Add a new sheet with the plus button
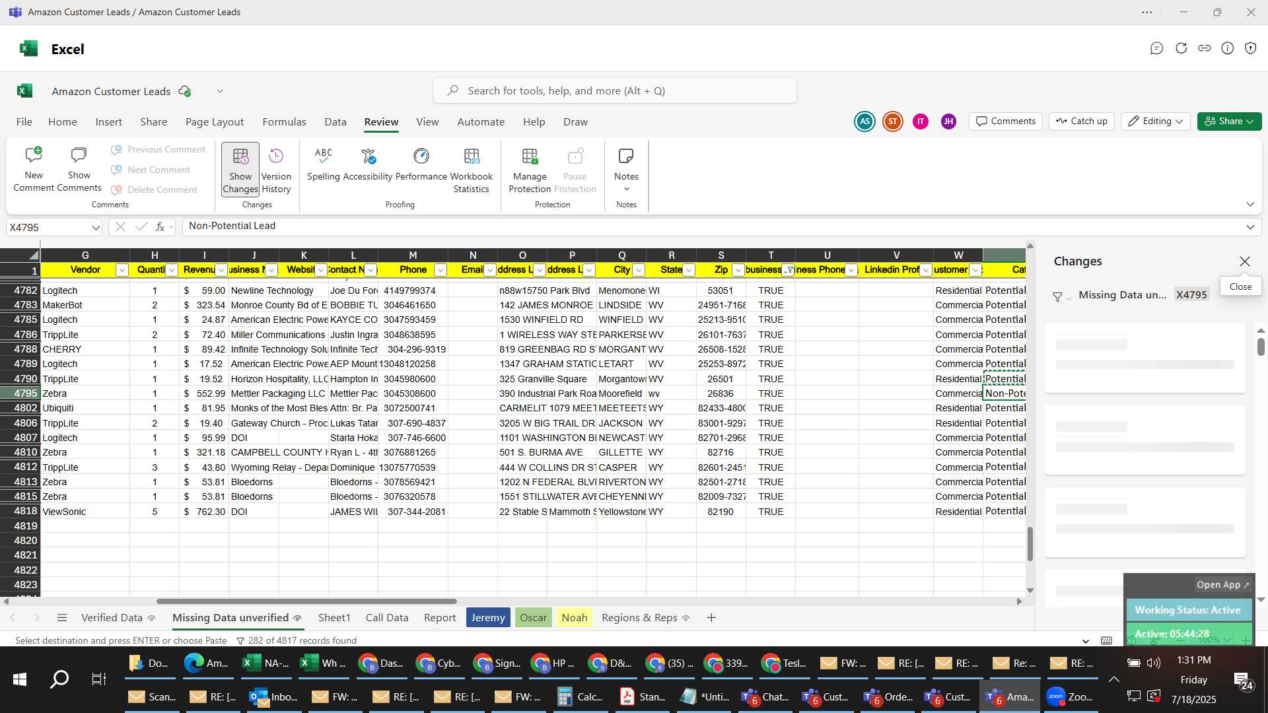Viewport: 1268px width, 713px height. (711, 618)
